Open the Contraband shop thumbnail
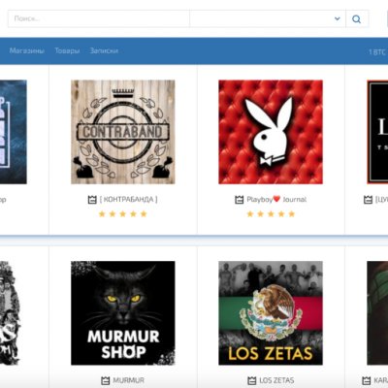Image resolution: width=388 pixels, height=388 pixels. coord(123,132)
